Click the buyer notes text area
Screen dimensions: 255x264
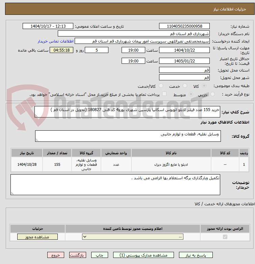[116, 185]
